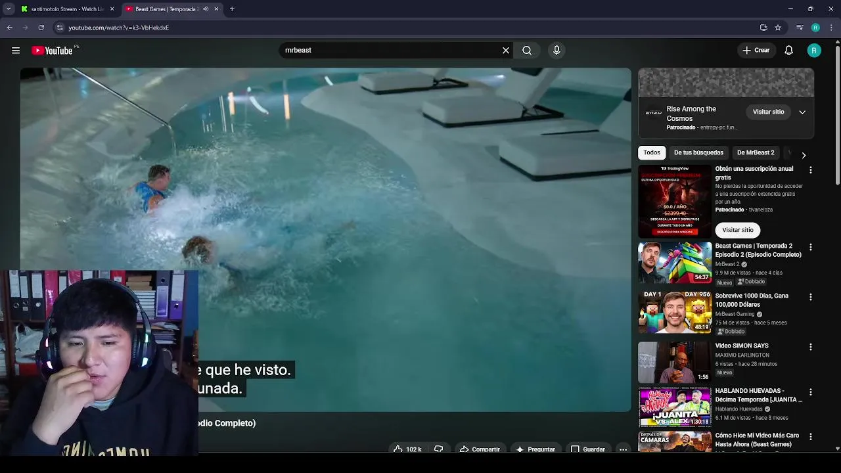The height and width of the screenshot is (473, 841).
Task: Go to the MrBeast 2 channel name
Action: tap(727, 264)
